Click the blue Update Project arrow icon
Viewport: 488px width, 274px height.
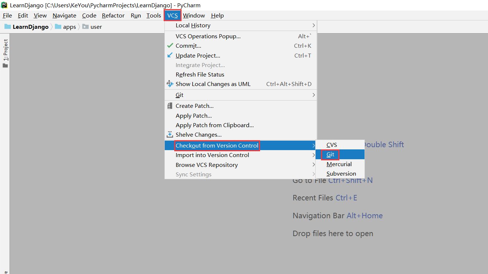point(170,55)
